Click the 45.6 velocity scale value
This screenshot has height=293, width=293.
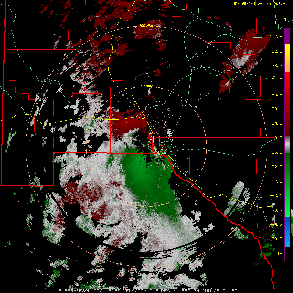pyautogui.click(x=277, y=94)
